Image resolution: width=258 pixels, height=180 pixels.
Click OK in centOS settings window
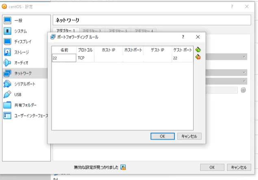point(212,167)
